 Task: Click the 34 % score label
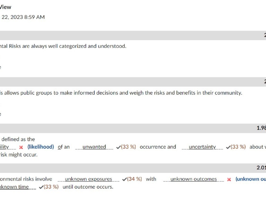pyautogui.click(x=134, y=179)
